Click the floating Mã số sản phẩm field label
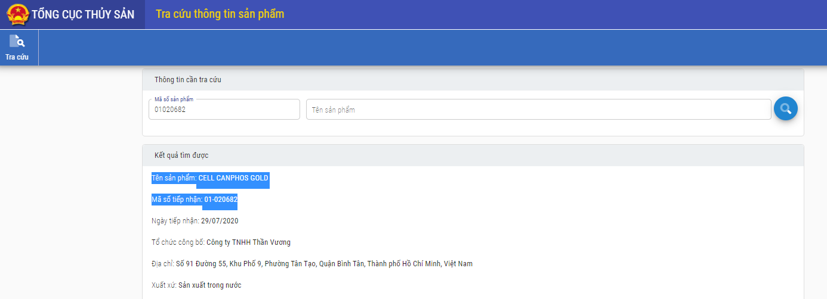Screen dimensions: 827x299 (x=174, y=99)
